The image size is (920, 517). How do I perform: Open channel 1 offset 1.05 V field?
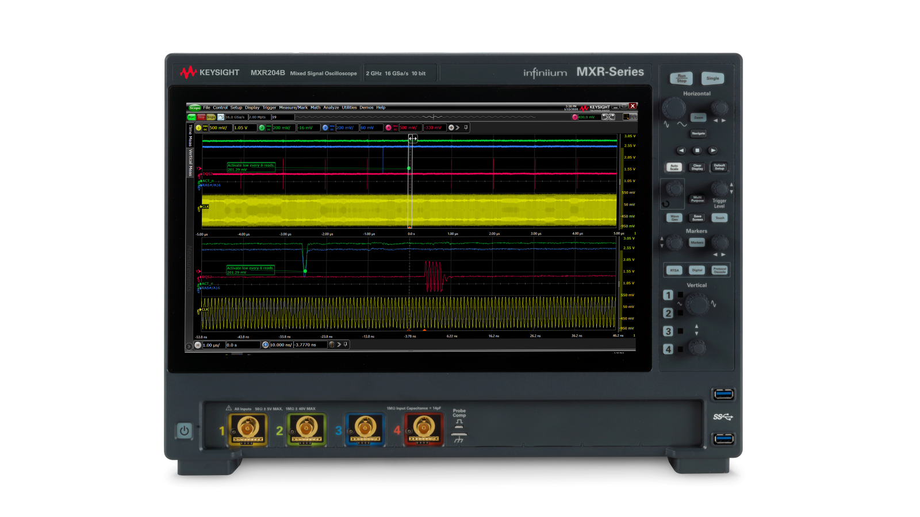click(x=246, y=128)
